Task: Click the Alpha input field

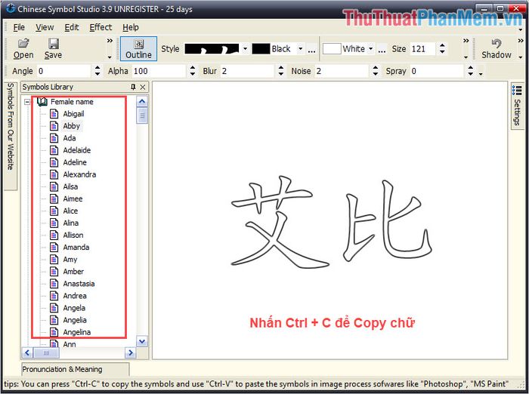Action: (159, 71)
